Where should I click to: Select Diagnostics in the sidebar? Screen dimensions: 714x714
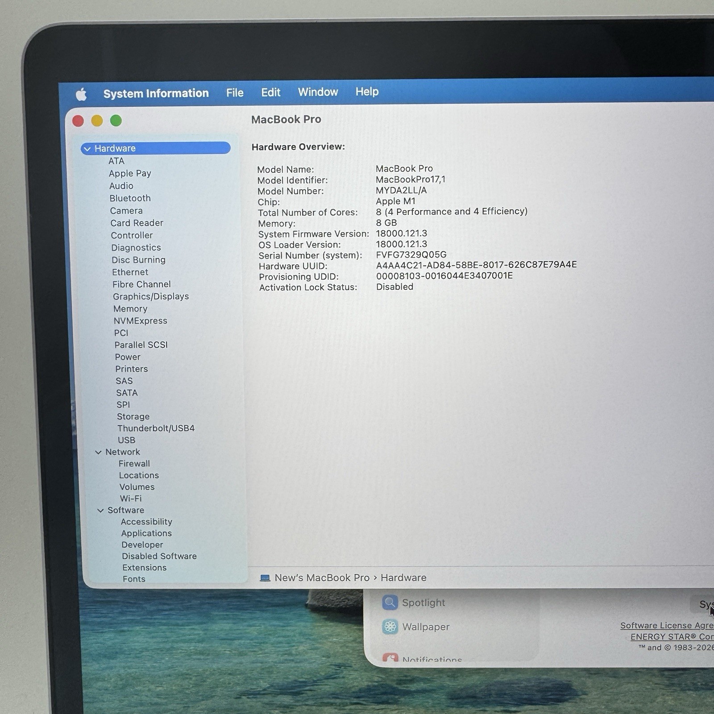click(x=136, y=248)
